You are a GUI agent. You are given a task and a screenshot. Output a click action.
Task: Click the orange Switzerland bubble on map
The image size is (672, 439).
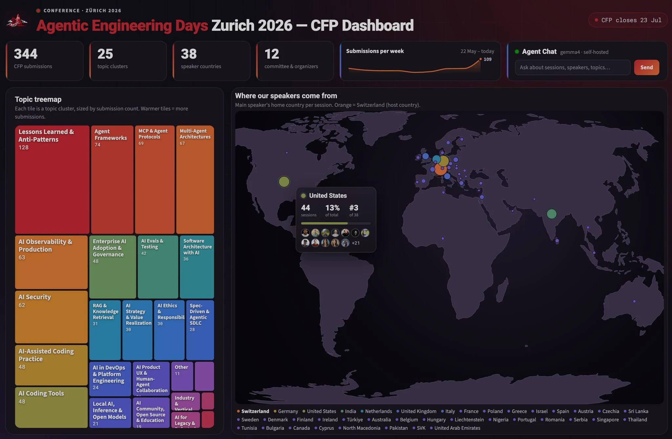pos(440,169)
